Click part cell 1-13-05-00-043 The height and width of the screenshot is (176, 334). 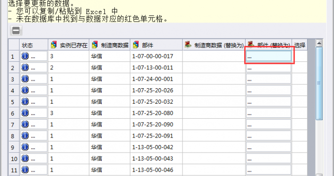(x=156, y=159)
